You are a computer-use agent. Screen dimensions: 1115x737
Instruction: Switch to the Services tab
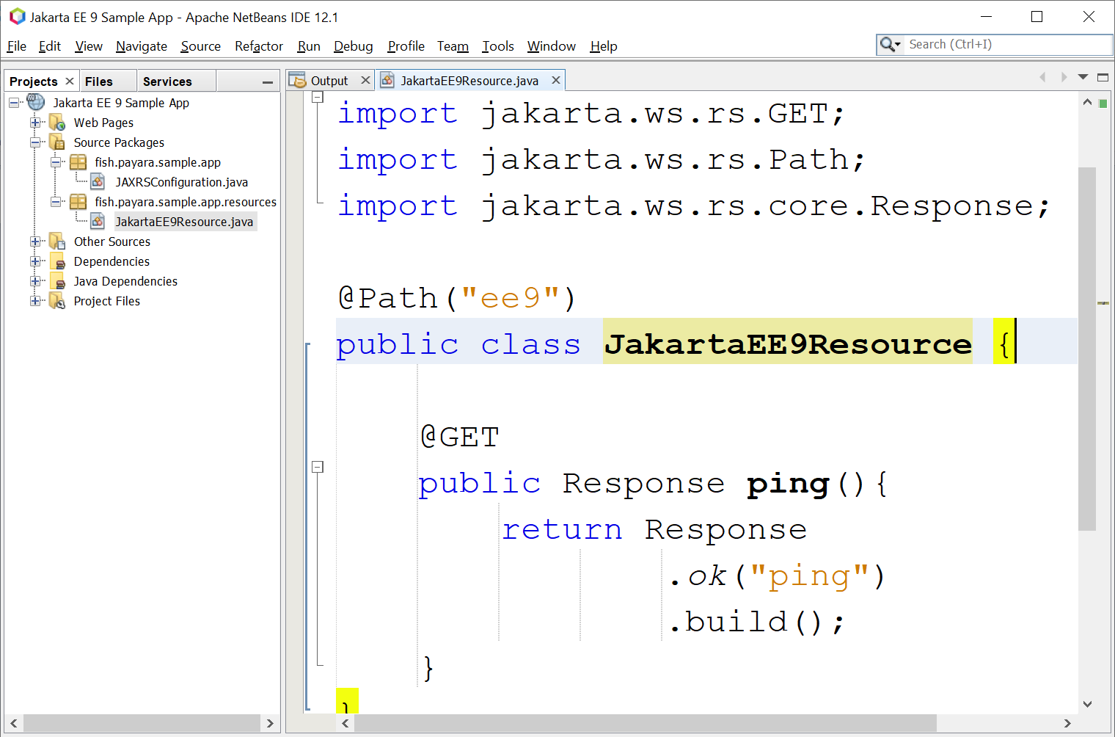click(x=167, y=81)
